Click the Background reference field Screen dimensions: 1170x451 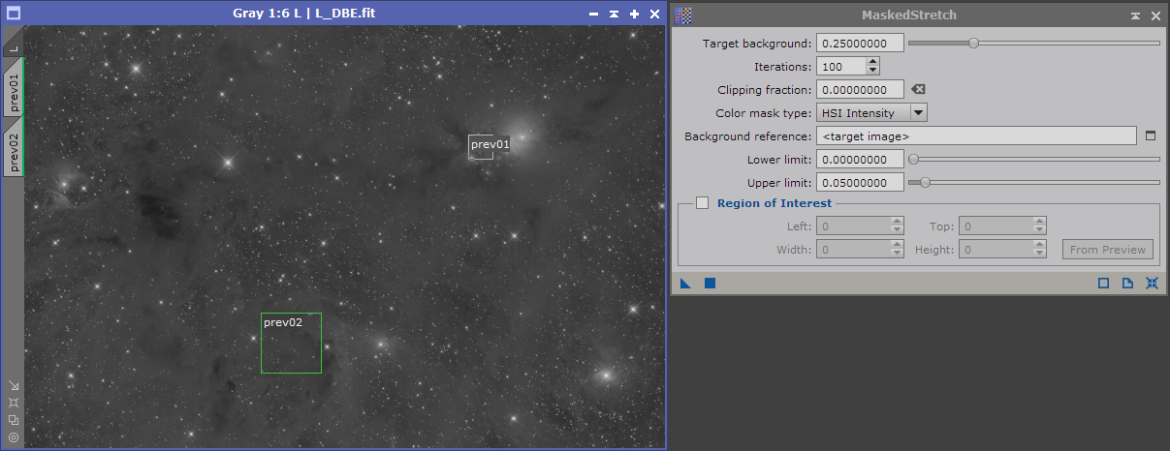click(x=976, y=136)
